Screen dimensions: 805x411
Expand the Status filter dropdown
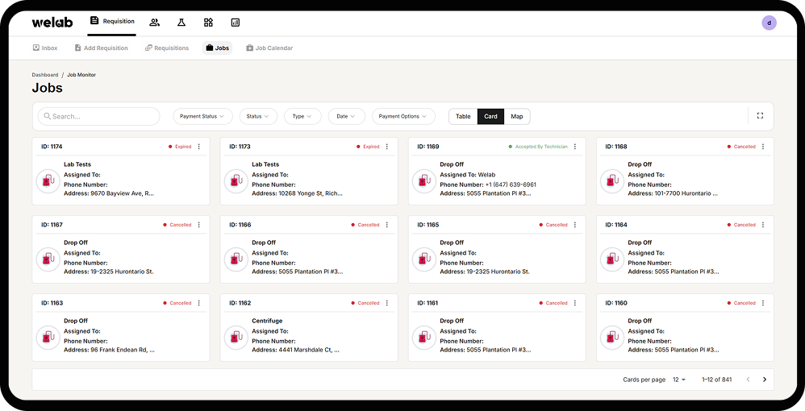(x=258, y=117)
